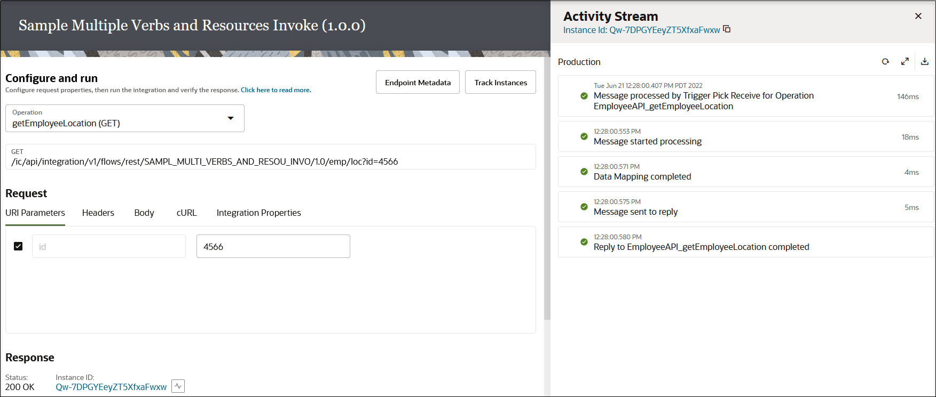This screenshot has height=397, width=936.
Task: Click the 146ms duration value
Action: pyautogui.click(x=908, y=96)
